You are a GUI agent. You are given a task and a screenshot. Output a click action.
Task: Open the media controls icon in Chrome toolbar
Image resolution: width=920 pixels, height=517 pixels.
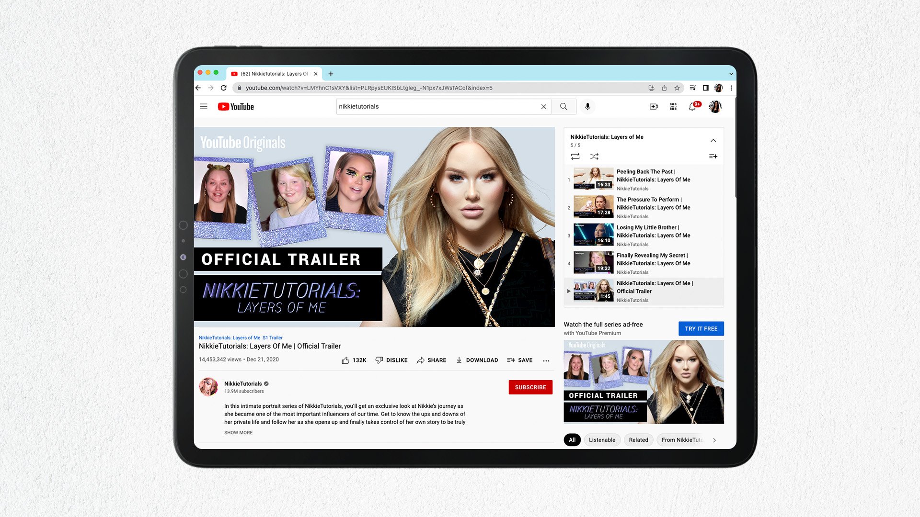click(x=692, y=88)
